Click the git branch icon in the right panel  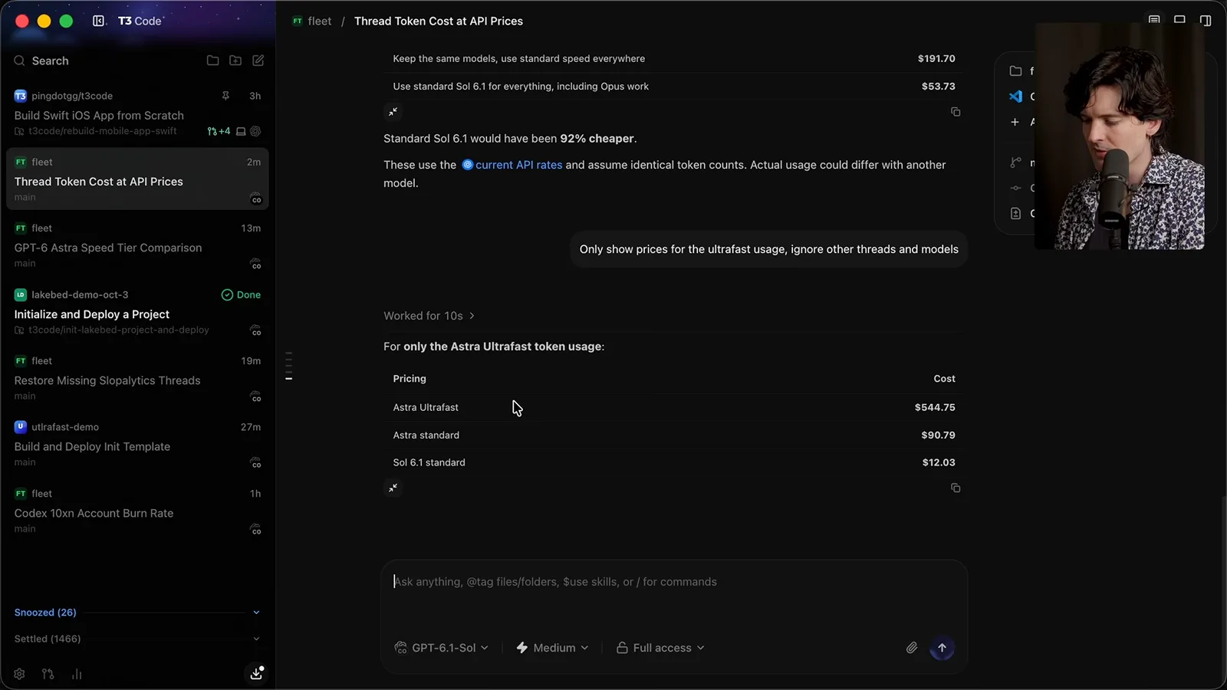(x=1015, y=163)
